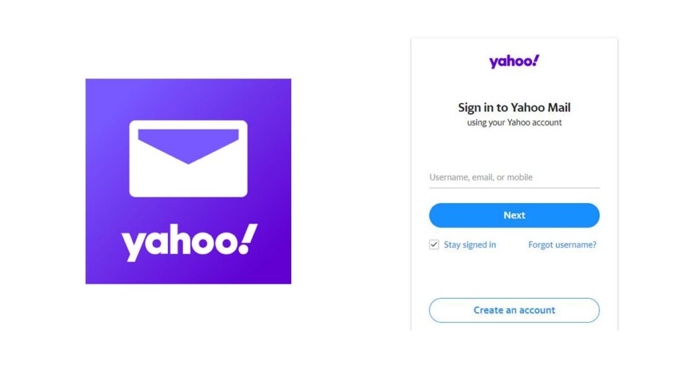
Task: Open the Yahoo Mail purple app tile
Action: pos(188,181)
